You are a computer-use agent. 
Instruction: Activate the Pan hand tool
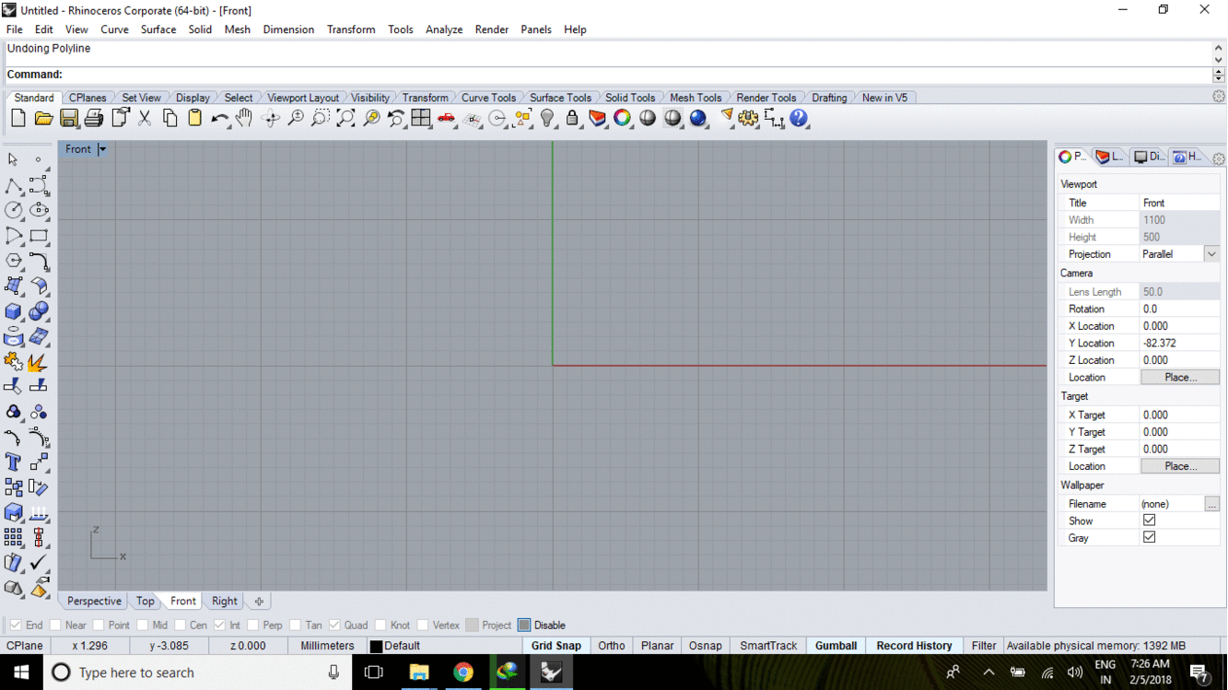pyautogui.click(x=244, y=118)
